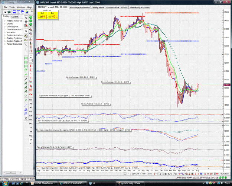Select the green horizontal channel tool
Viewport: 232px width, 186px height.
point(26,58)
